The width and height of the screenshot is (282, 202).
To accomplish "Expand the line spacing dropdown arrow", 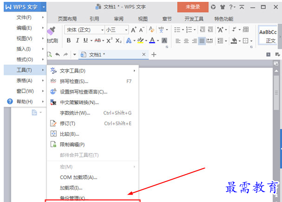I will click(226, 41).
